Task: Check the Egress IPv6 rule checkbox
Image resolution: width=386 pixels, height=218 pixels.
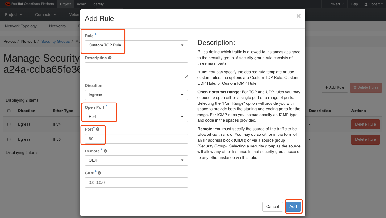Action: point(9,139)
